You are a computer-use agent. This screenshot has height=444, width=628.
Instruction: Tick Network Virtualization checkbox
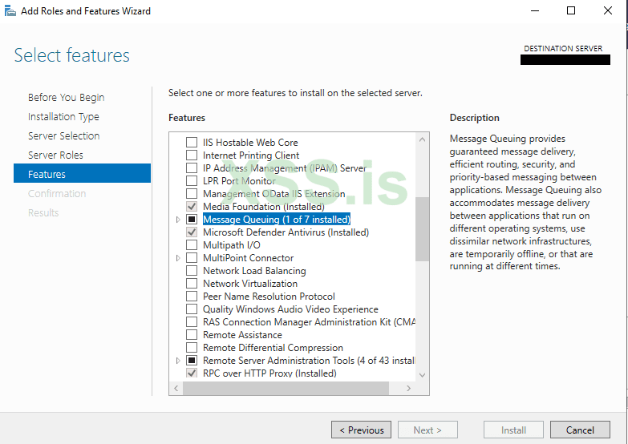(192, 284)
